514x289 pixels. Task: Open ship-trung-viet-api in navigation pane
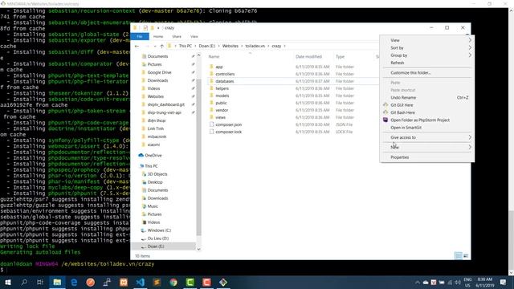[x=164, y=112]
